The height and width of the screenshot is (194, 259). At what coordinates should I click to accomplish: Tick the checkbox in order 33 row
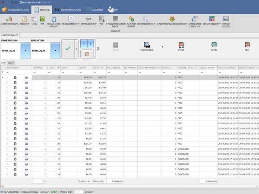[7, 77]
